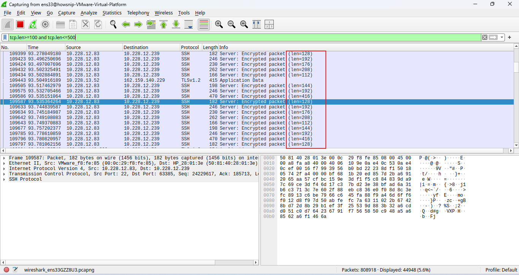519x275 pixels.
Task: Open capture options gear icon
Action: pos(45,24)
